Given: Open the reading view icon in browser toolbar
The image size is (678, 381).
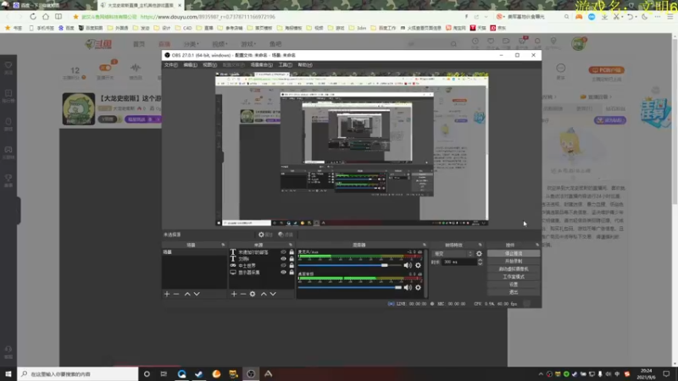Looking at the screenshot, I should click(58, 16).
